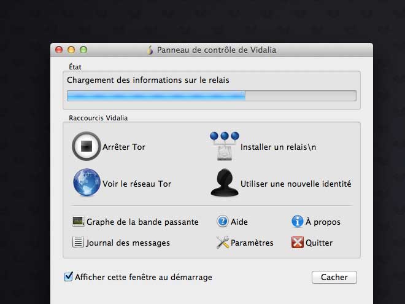Click the Arrêter Tor stop icon
Screen dimensions: 405x304
click(x=87, y=146)
